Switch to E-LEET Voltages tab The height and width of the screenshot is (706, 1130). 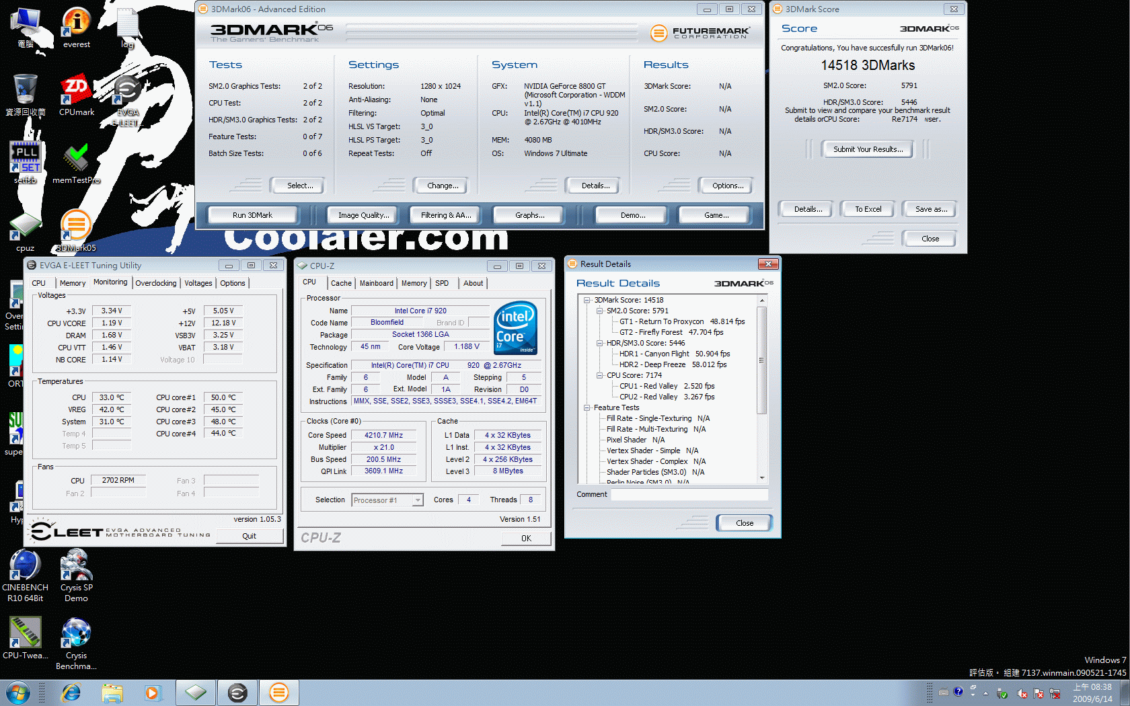point(198,283)
